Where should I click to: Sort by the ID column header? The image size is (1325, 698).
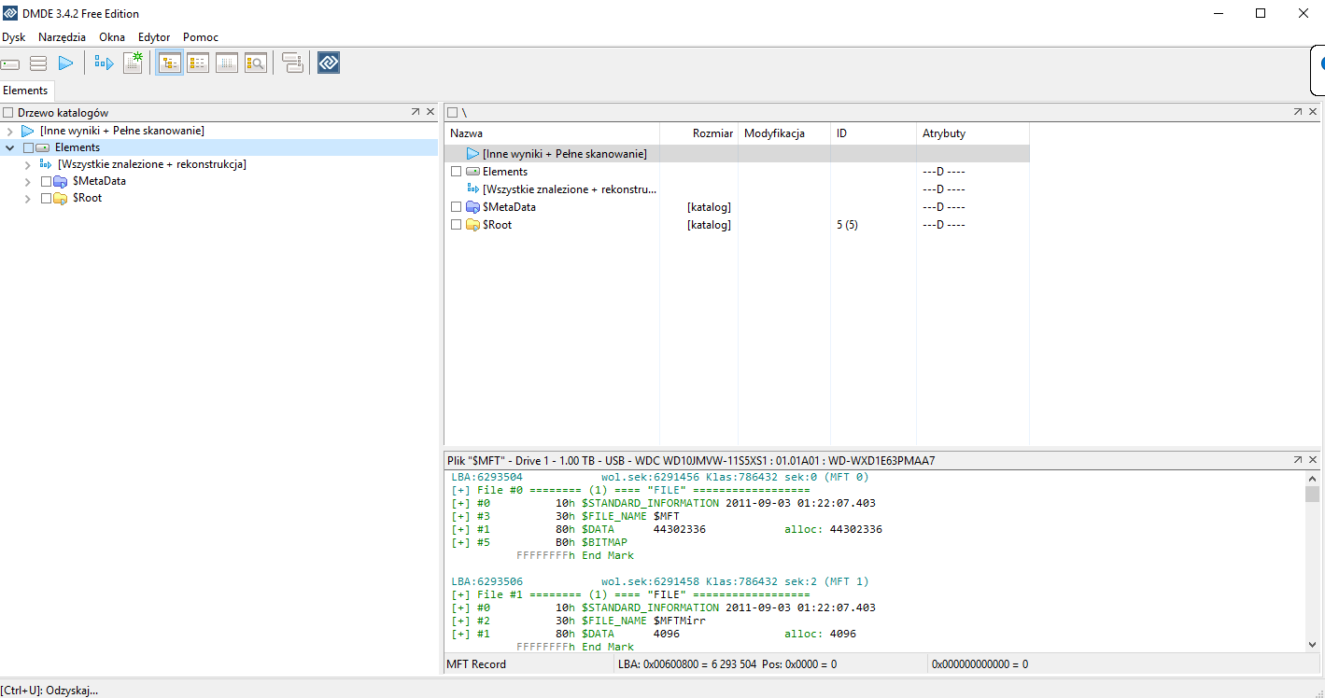(873, 133)
